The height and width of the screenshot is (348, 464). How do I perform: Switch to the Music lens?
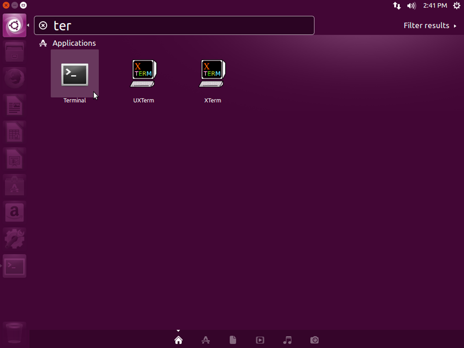tap(287, 340)
